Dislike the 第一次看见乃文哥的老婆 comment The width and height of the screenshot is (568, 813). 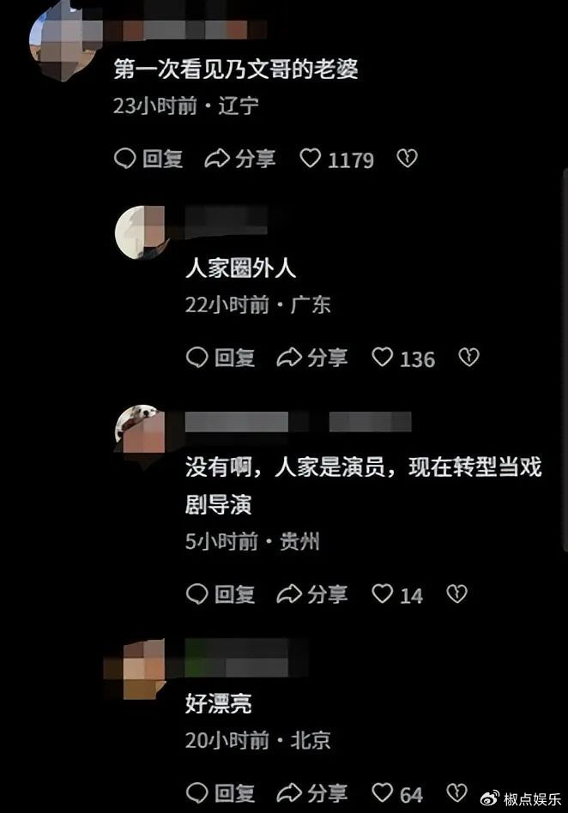(408, 158)
